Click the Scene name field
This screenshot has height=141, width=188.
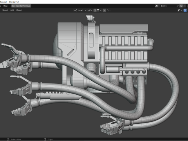[x=168, y=6]
